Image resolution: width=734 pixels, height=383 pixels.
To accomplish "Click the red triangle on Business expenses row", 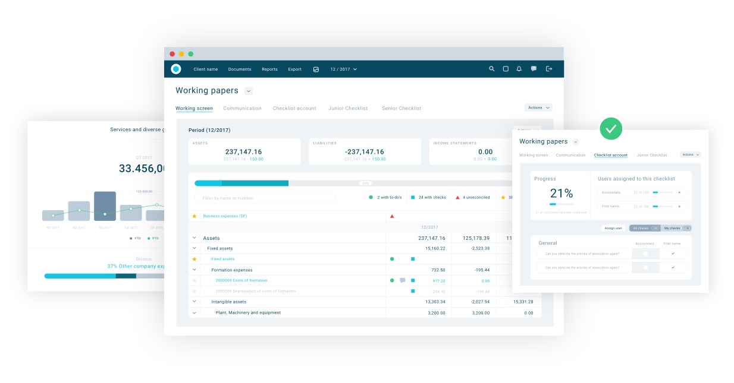I will (x=392, y=216).
